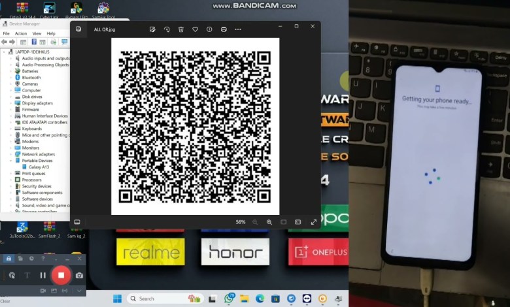The image size is (510, 307).
Task: Click the taskbar Search box
Action: click(165, 299)
